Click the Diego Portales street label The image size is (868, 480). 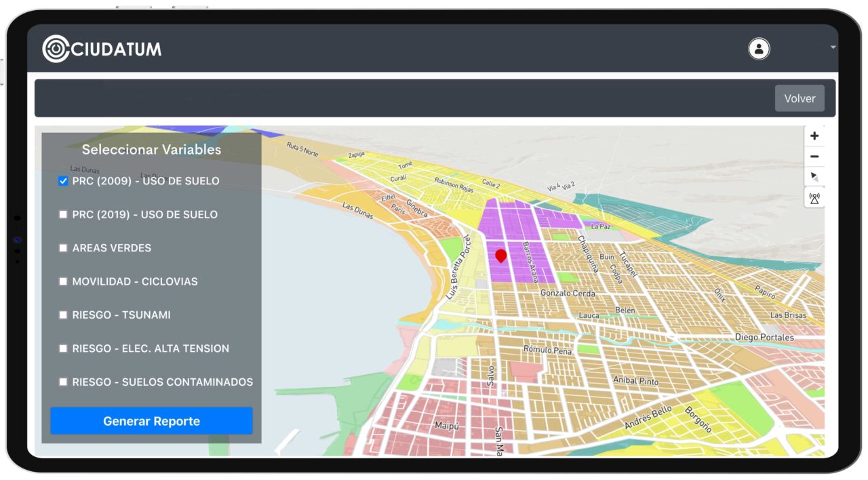[x=764, y=337]
